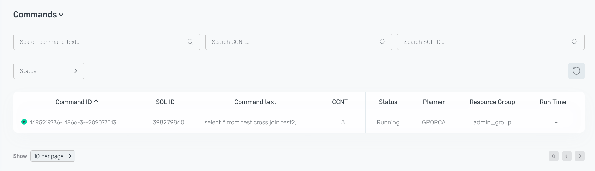Open the 10 per page selector

[53, 156]
